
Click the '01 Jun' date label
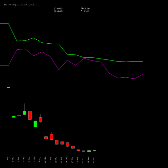pyautogui.click(x=83, y=160)
